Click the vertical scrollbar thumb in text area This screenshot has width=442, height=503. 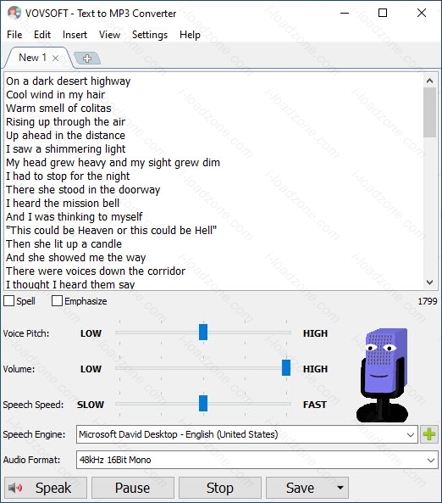tap(429, 112)
